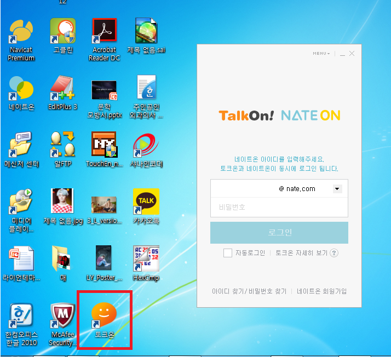The image size is (391, 357).
Task: Enable the 자동로그인 checkbox
Action: point(228,253)
